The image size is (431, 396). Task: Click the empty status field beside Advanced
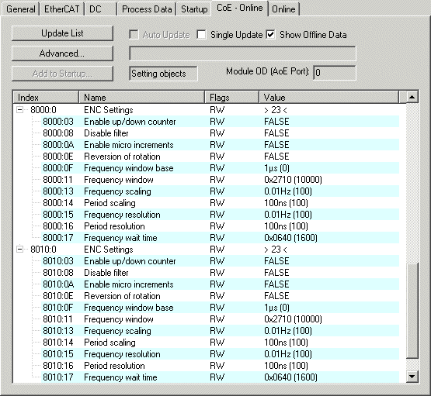[x=242, y=53]
